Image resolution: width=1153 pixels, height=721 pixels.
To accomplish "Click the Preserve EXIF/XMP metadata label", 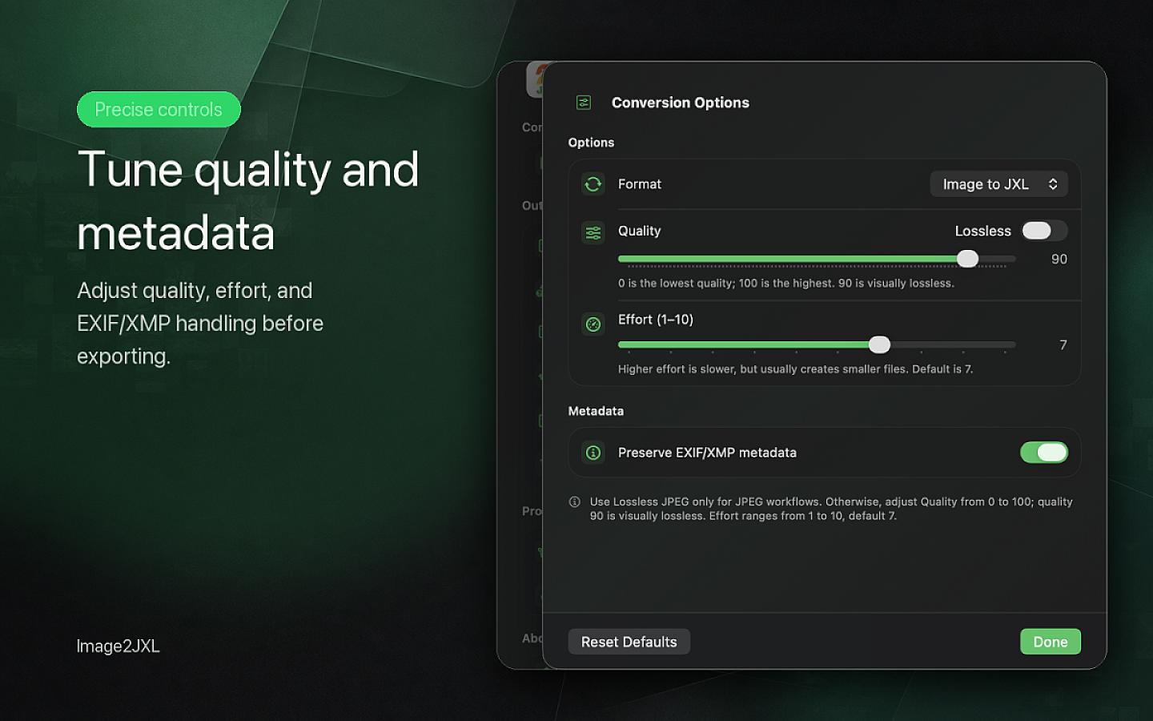I will tap(707, 453).
